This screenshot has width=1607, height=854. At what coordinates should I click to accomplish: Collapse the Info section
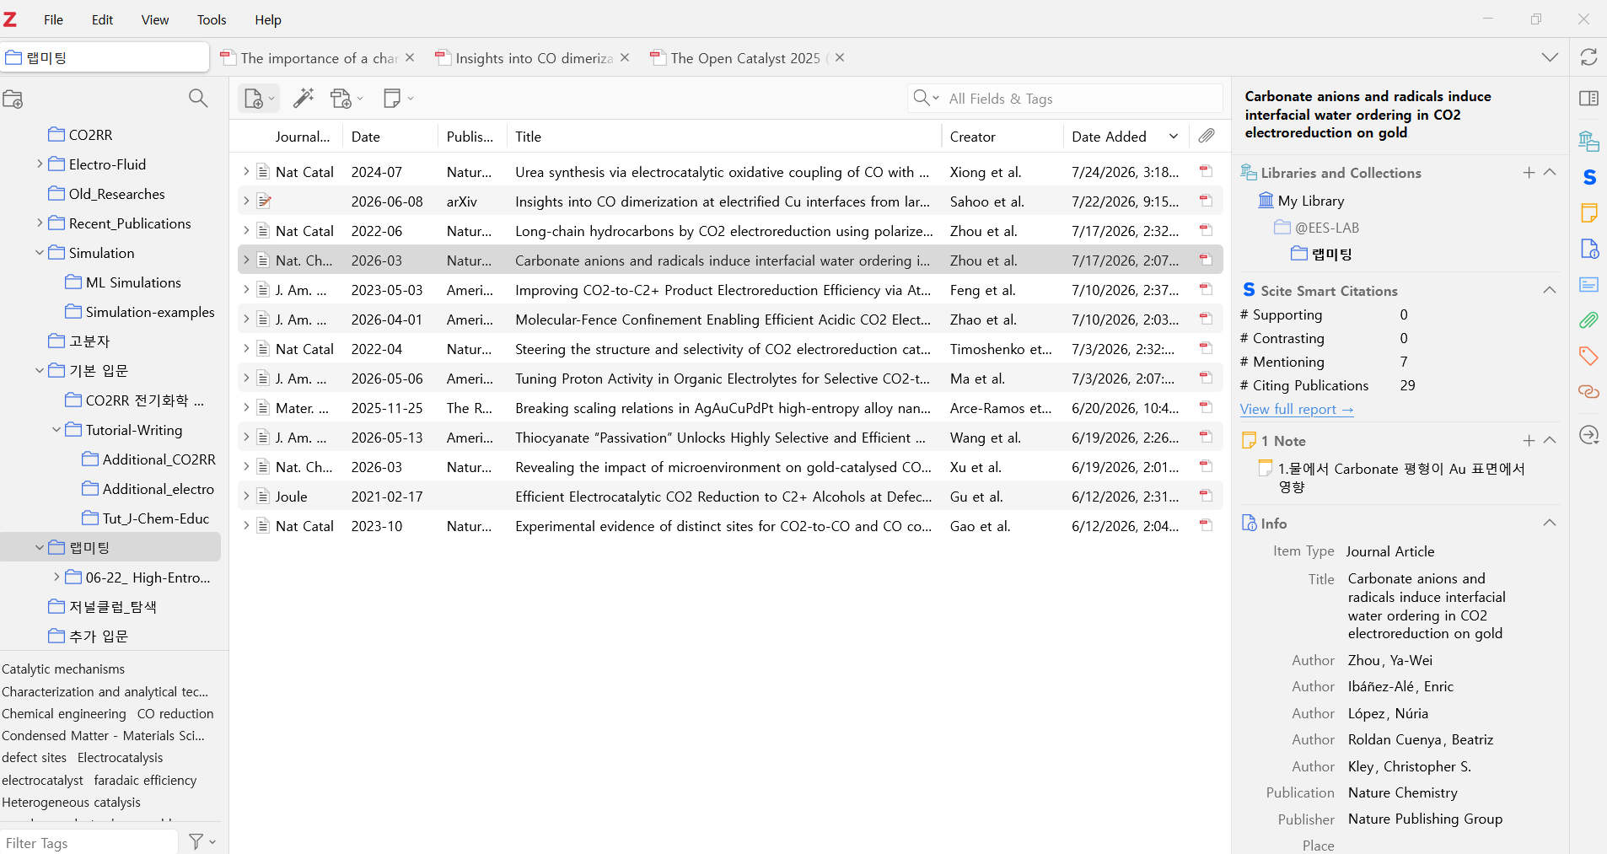[1550, 523]
